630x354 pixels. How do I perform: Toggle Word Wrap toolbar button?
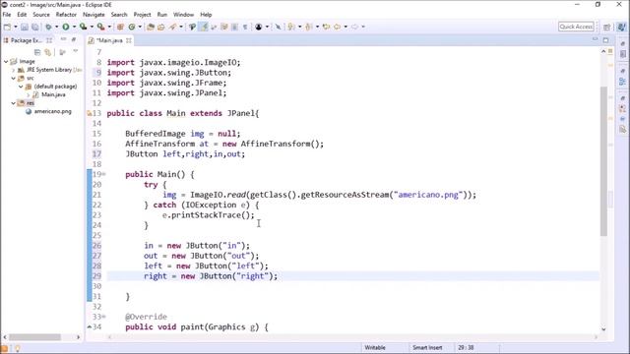coord(214,27)
